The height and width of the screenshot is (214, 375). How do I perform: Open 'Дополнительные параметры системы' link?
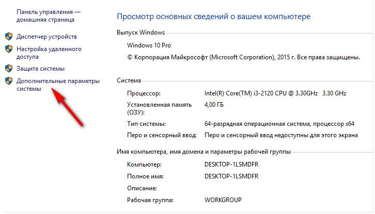(x=58, y=85)
